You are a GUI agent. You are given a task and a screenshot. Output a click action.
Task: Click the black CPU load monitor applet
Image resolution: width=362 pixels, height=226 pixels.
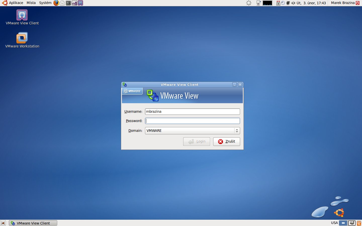[x=267, y=3]
